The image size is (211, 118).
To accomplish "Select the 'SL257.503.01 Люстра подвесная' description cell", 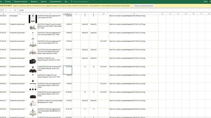I will (50, 36).
